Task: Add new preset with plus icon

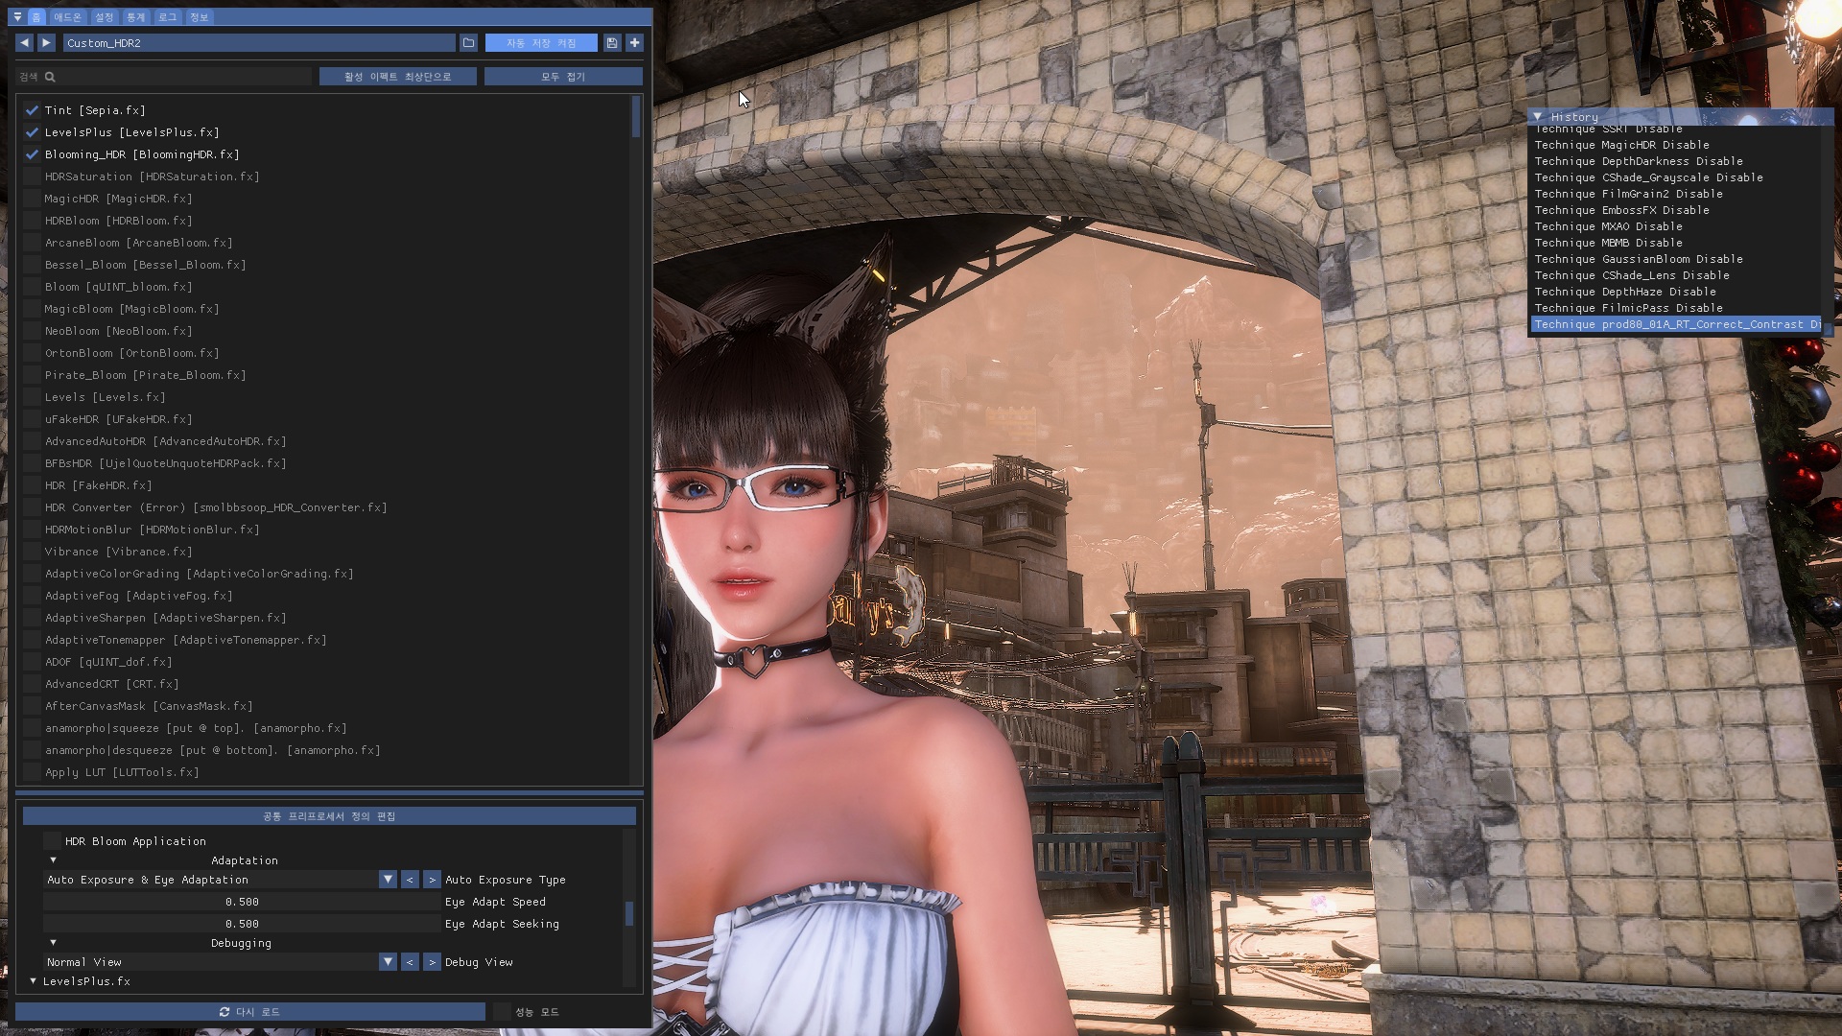Action: click(x=634, y=42)
